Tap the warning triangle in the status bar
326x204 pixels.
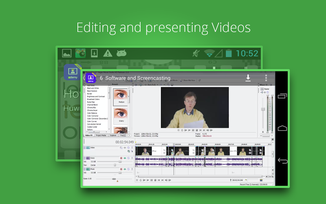107,53
